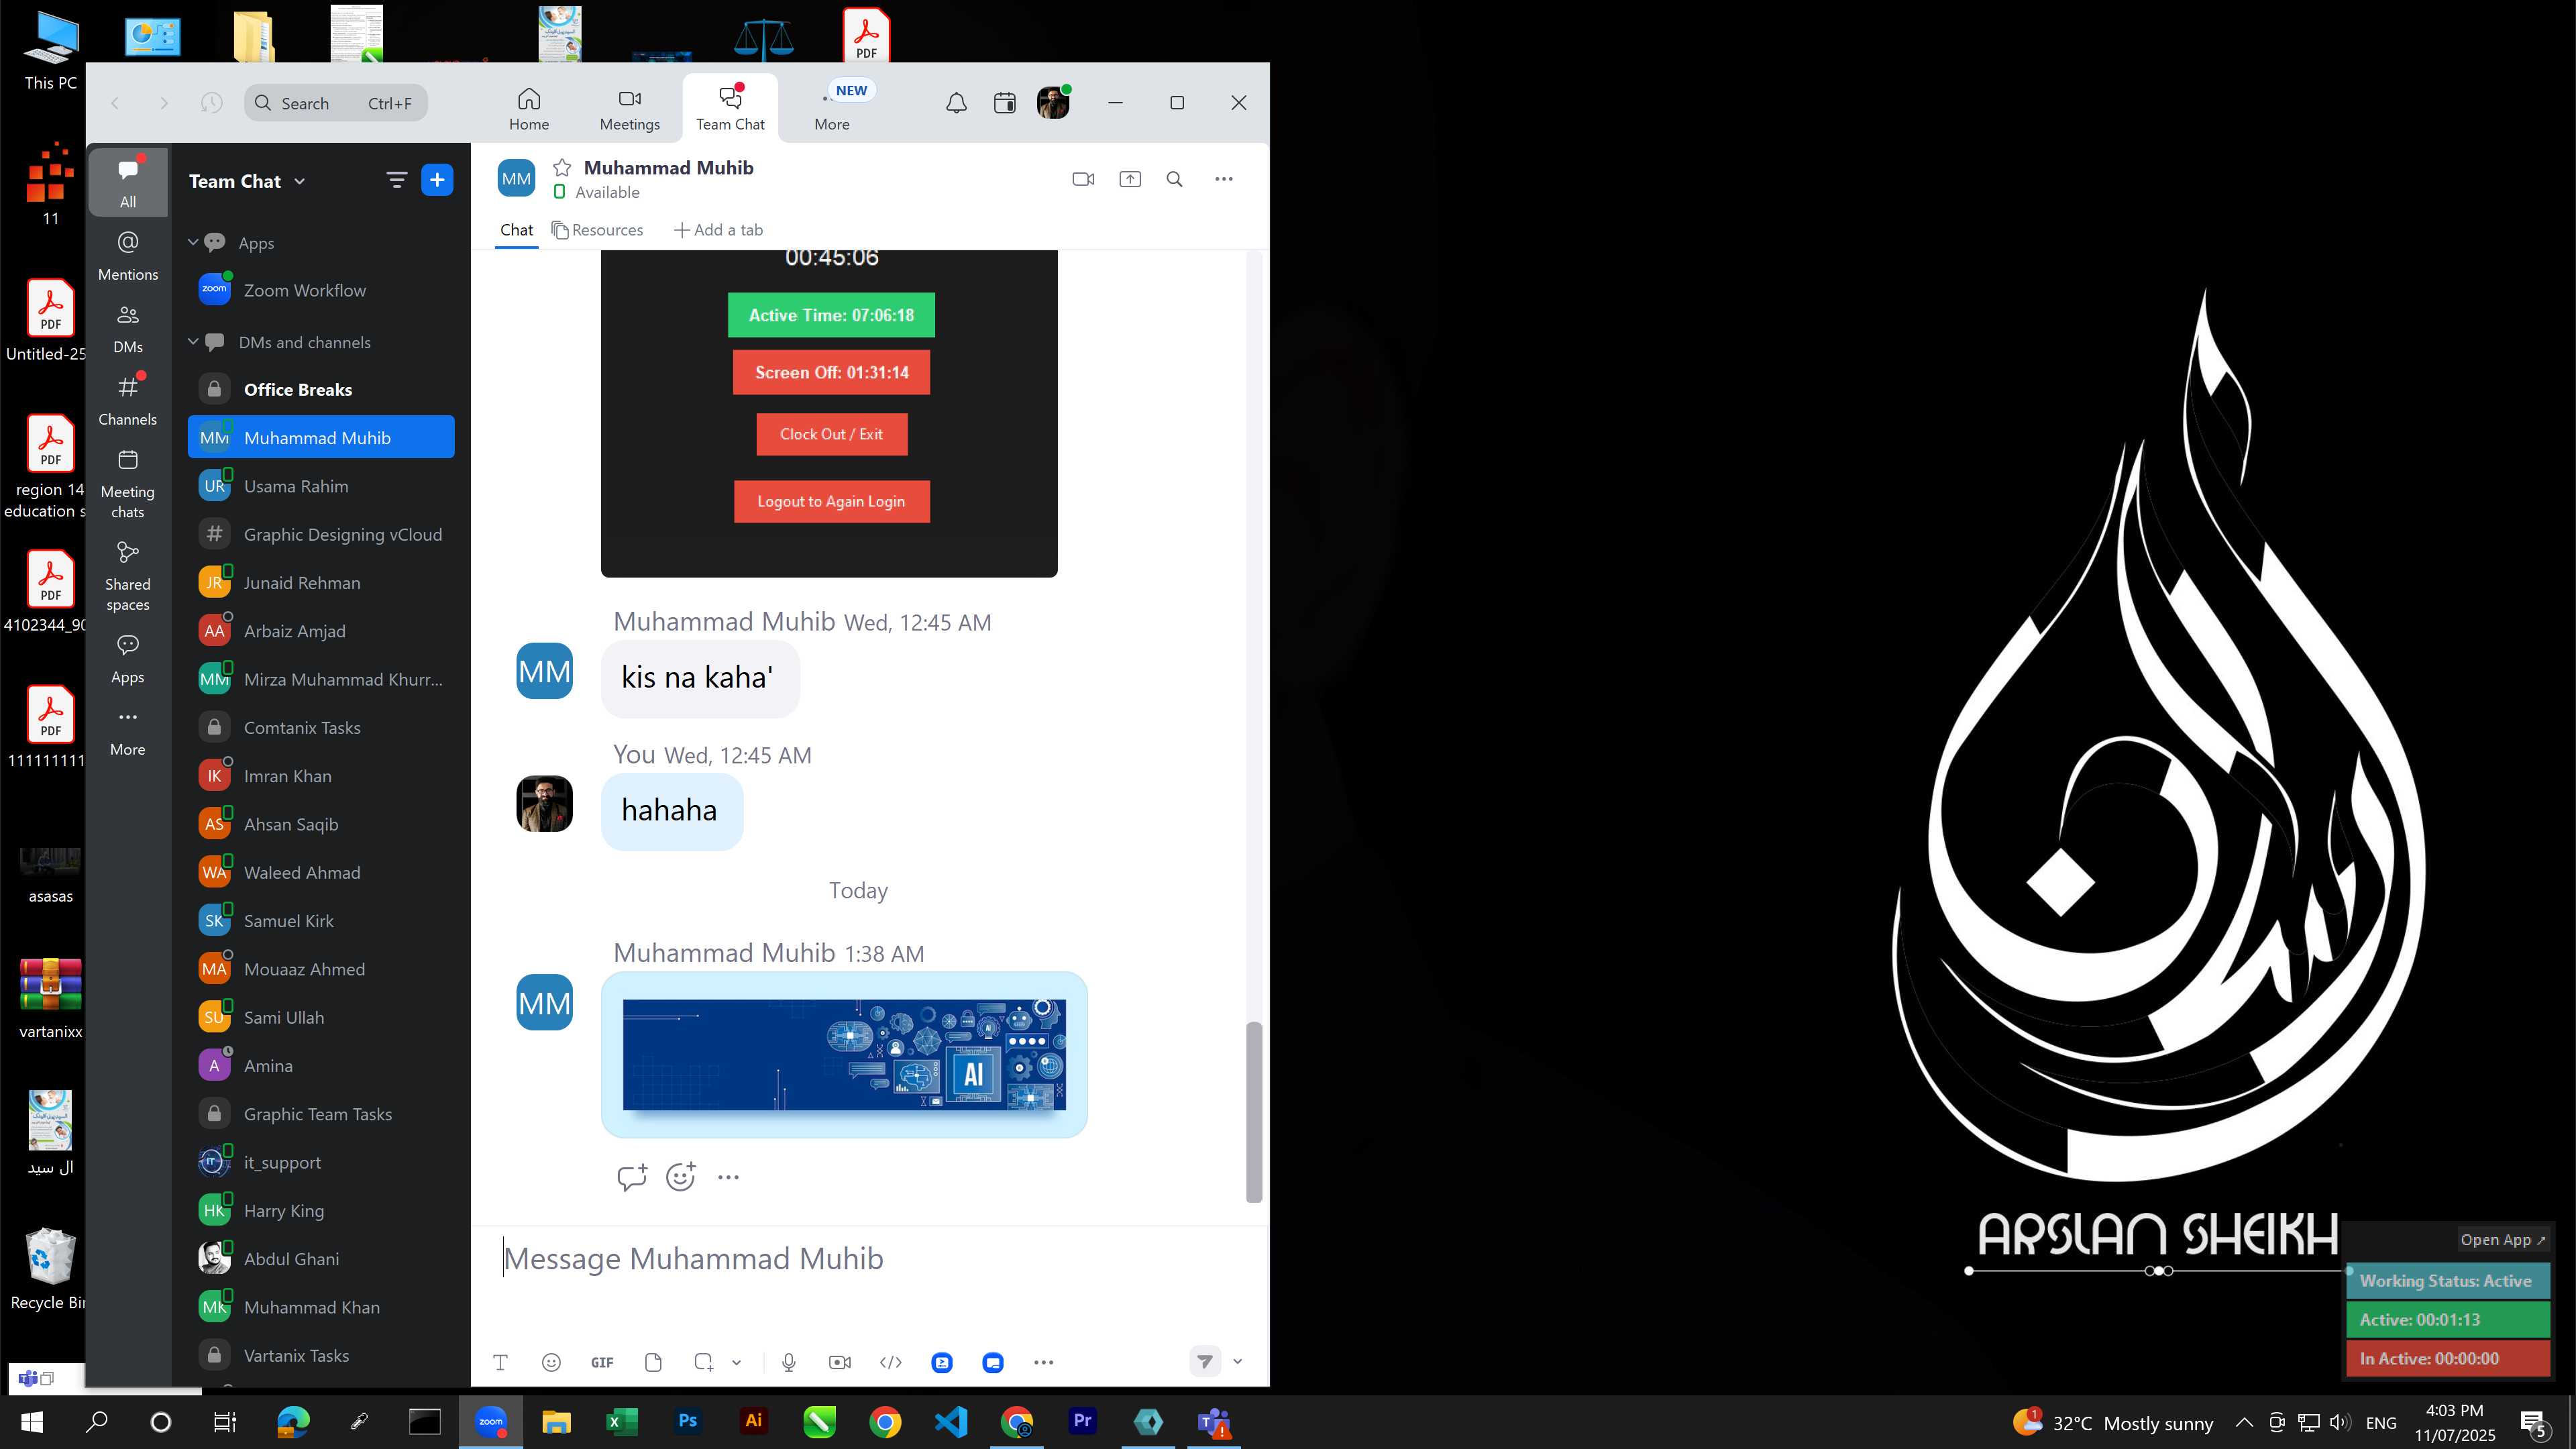The image size is (2576, 1449).
Task: Open chat with Usama Rahim
Action: click(321, 486)
